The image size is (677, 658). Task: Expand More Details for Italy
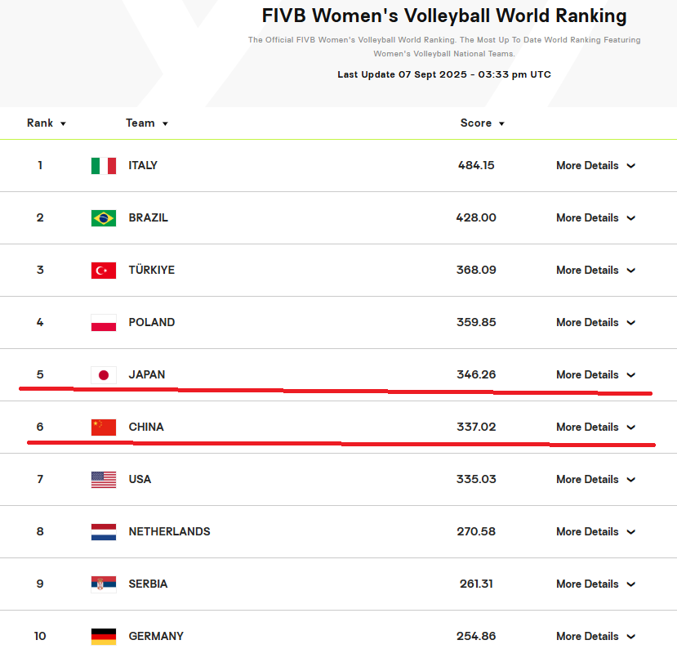tap(596, 165)
